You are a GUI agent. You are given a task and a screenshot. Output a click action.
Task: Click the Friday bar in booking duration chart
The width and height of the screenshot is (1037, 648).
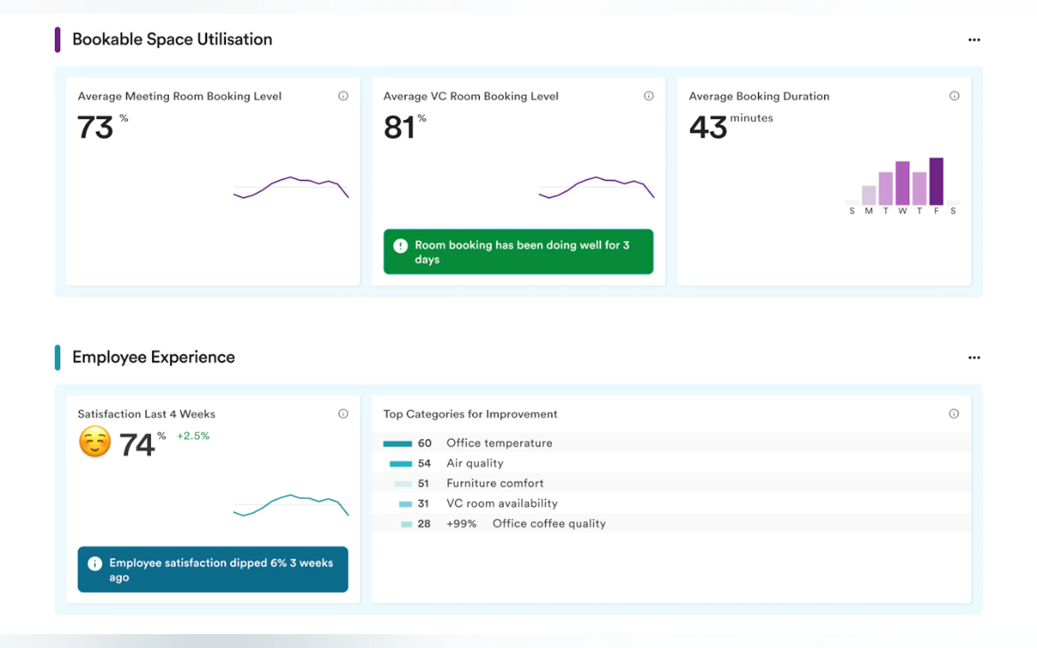[x=936, y=182]
